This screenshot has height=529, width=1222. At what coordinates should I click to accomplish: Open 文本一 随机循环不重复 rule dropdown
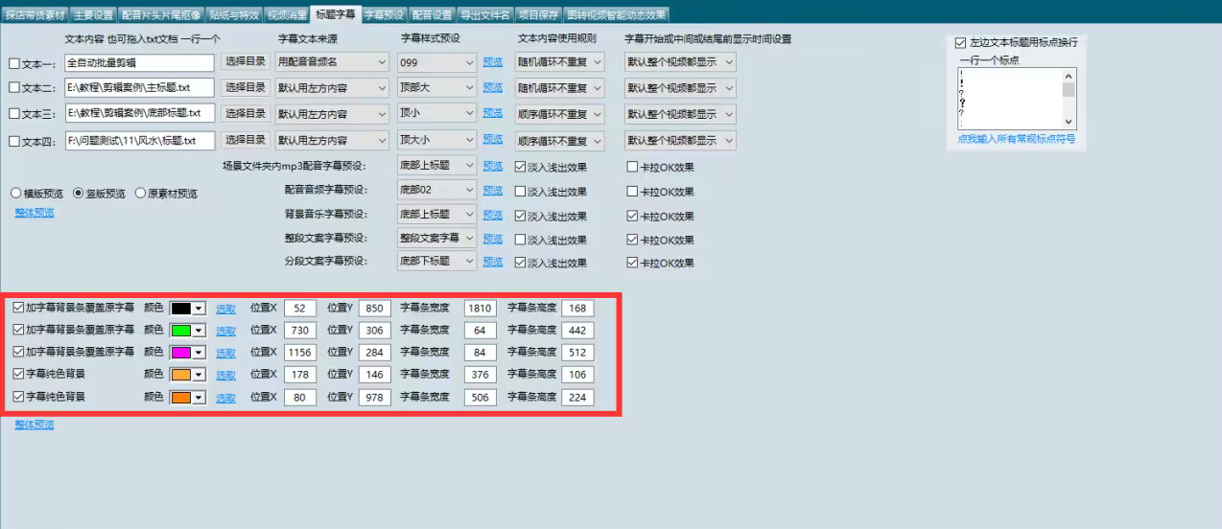click(559, 62)
